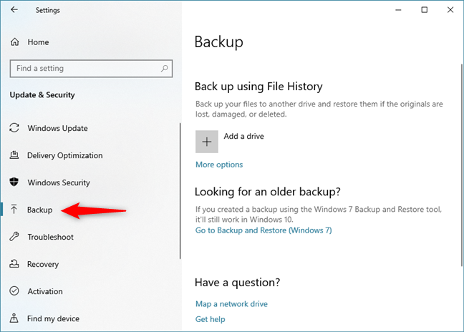Click the Backup upload arrow icon
This screenshot has width=464, height=332.
(x=14, y=210)
